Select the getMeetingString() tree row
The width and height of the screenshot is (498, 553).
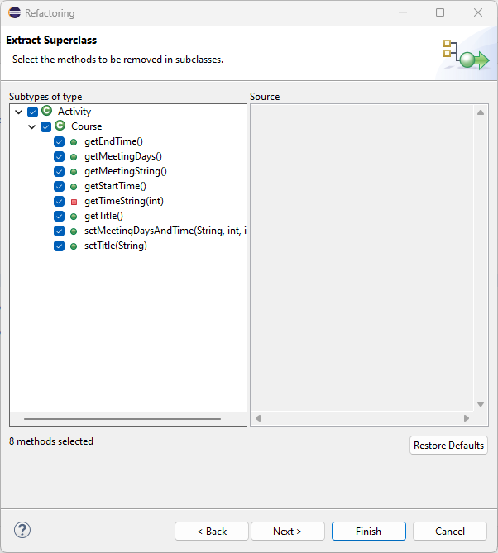click(126, 171)
